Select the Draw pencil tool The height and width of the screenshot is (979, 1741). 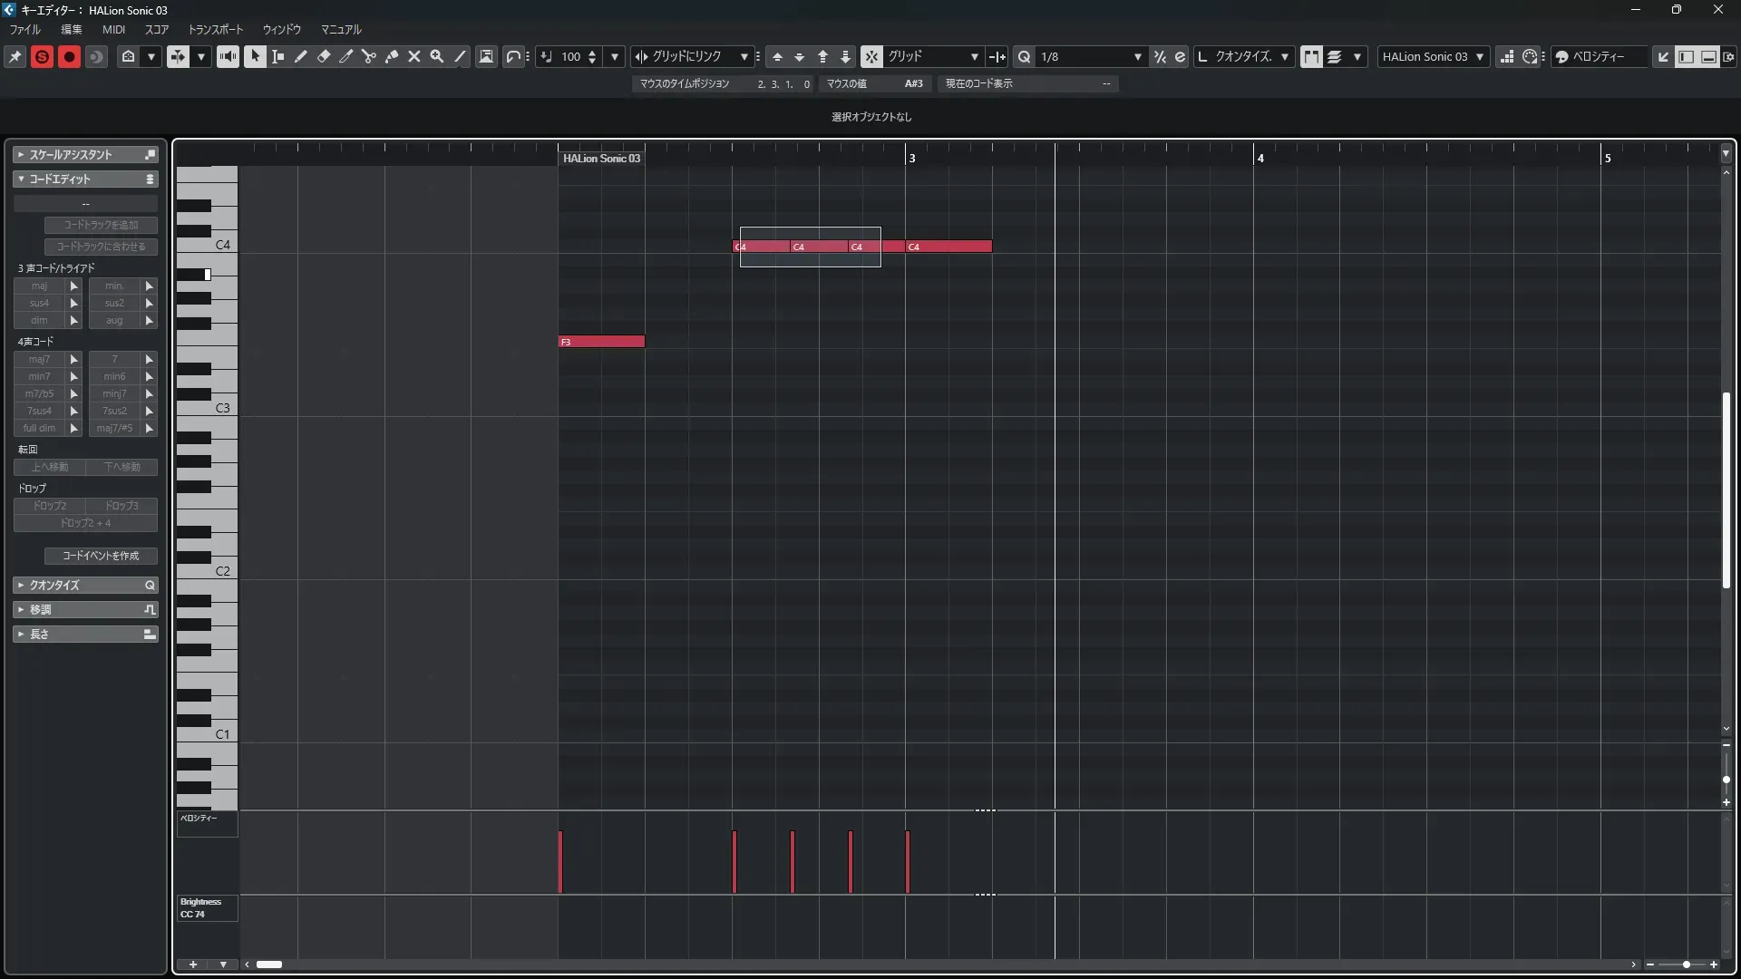tap(300, 56)
